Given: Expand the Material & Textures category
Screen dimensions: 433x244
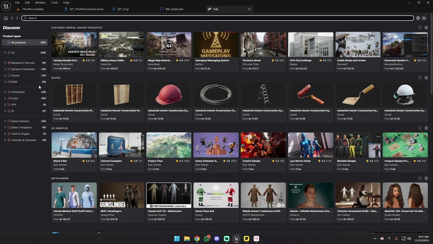Looking at the screenshot, I should 5,63.
